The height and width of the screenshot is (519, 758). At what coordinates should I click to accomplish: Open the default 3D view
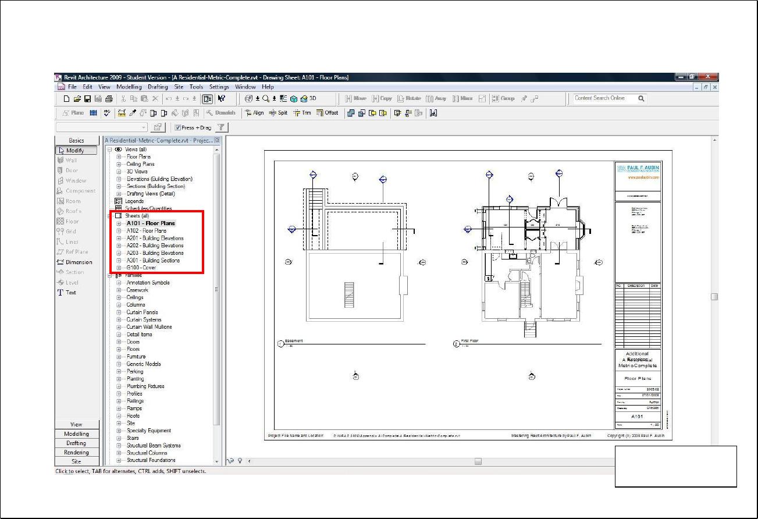[x=308, y=98]
